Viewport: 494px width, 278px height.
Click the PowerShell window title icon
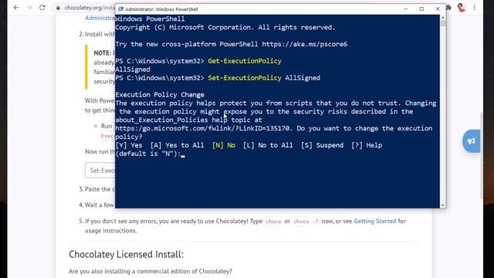coord(120,9)
